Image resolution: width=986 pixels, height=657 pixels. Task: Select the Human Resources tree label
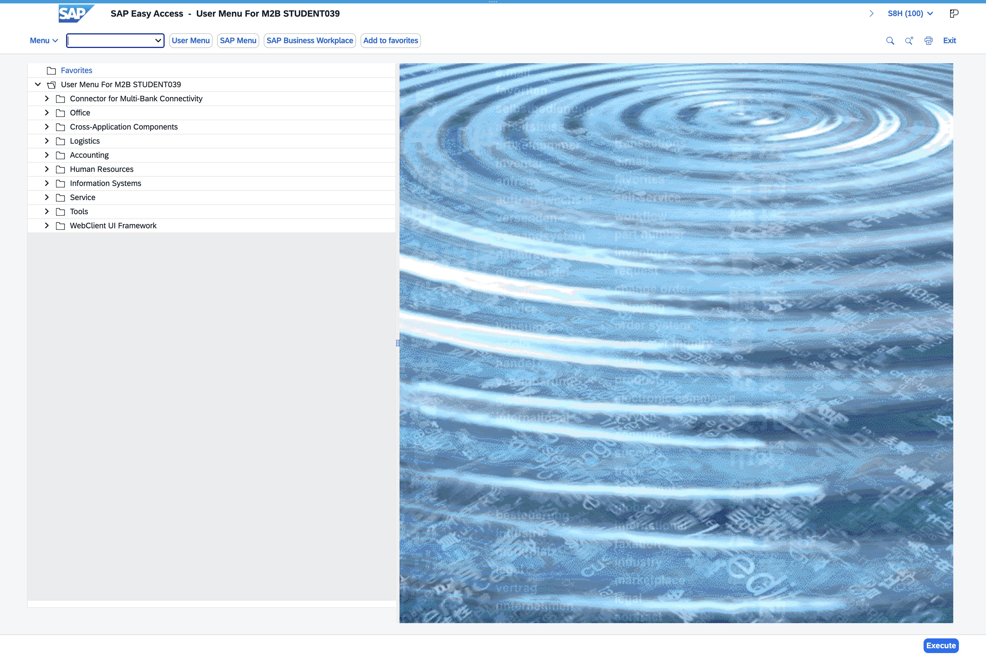click(x=101, y=169)
